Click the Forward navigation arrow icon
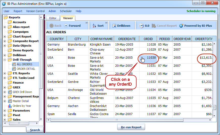The image size is (220, 135). (66, 26)
